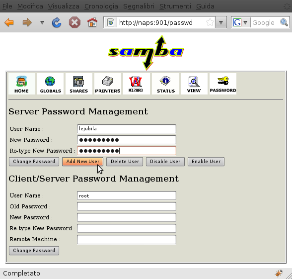The height and width of the screenshot is (279, 292).
Task: Open the SHARES configuration page
Action: pos(79,84)
